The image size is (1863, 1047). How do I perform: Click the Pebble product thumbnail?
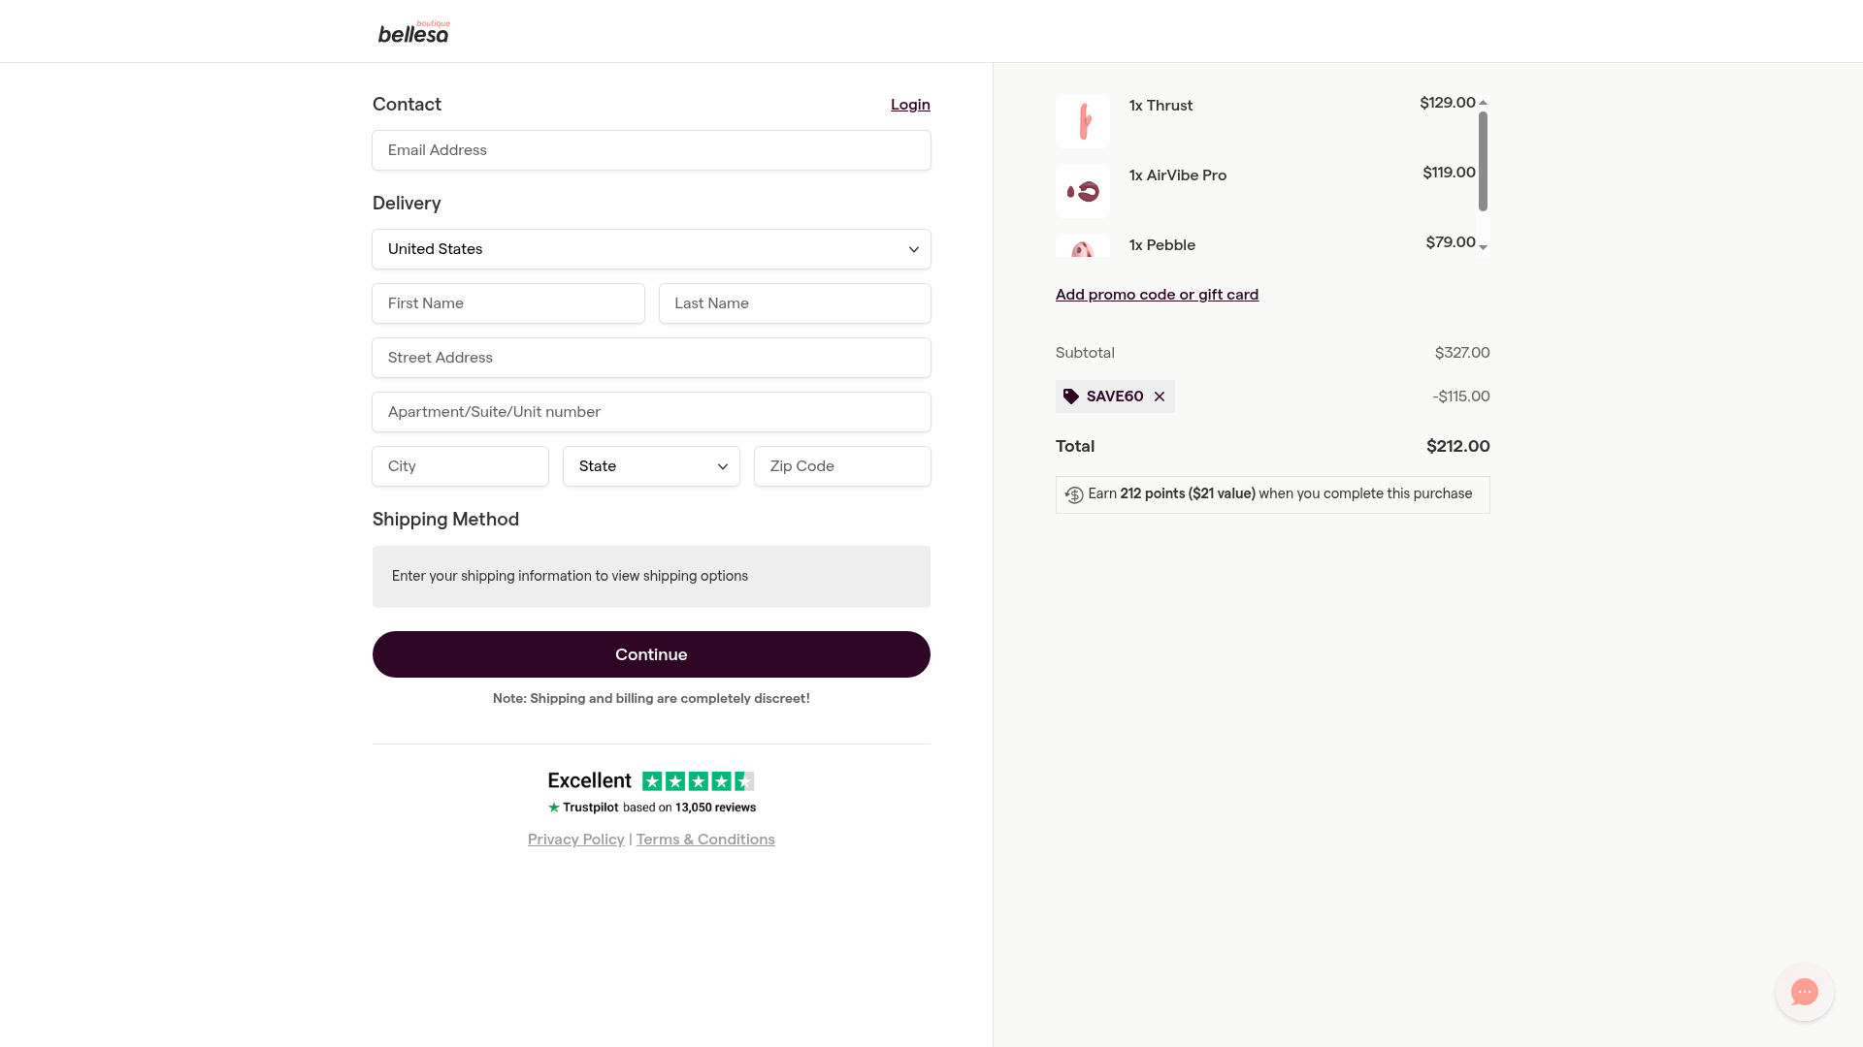click(1083, 247)
